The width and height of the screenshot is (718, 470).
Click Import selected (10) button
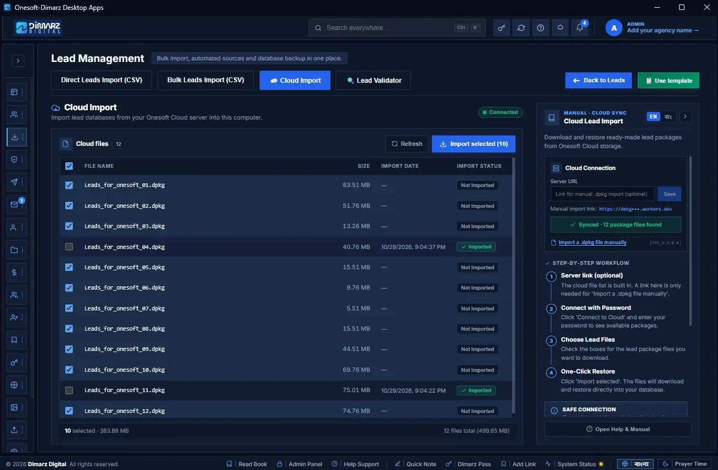(474, 144)
